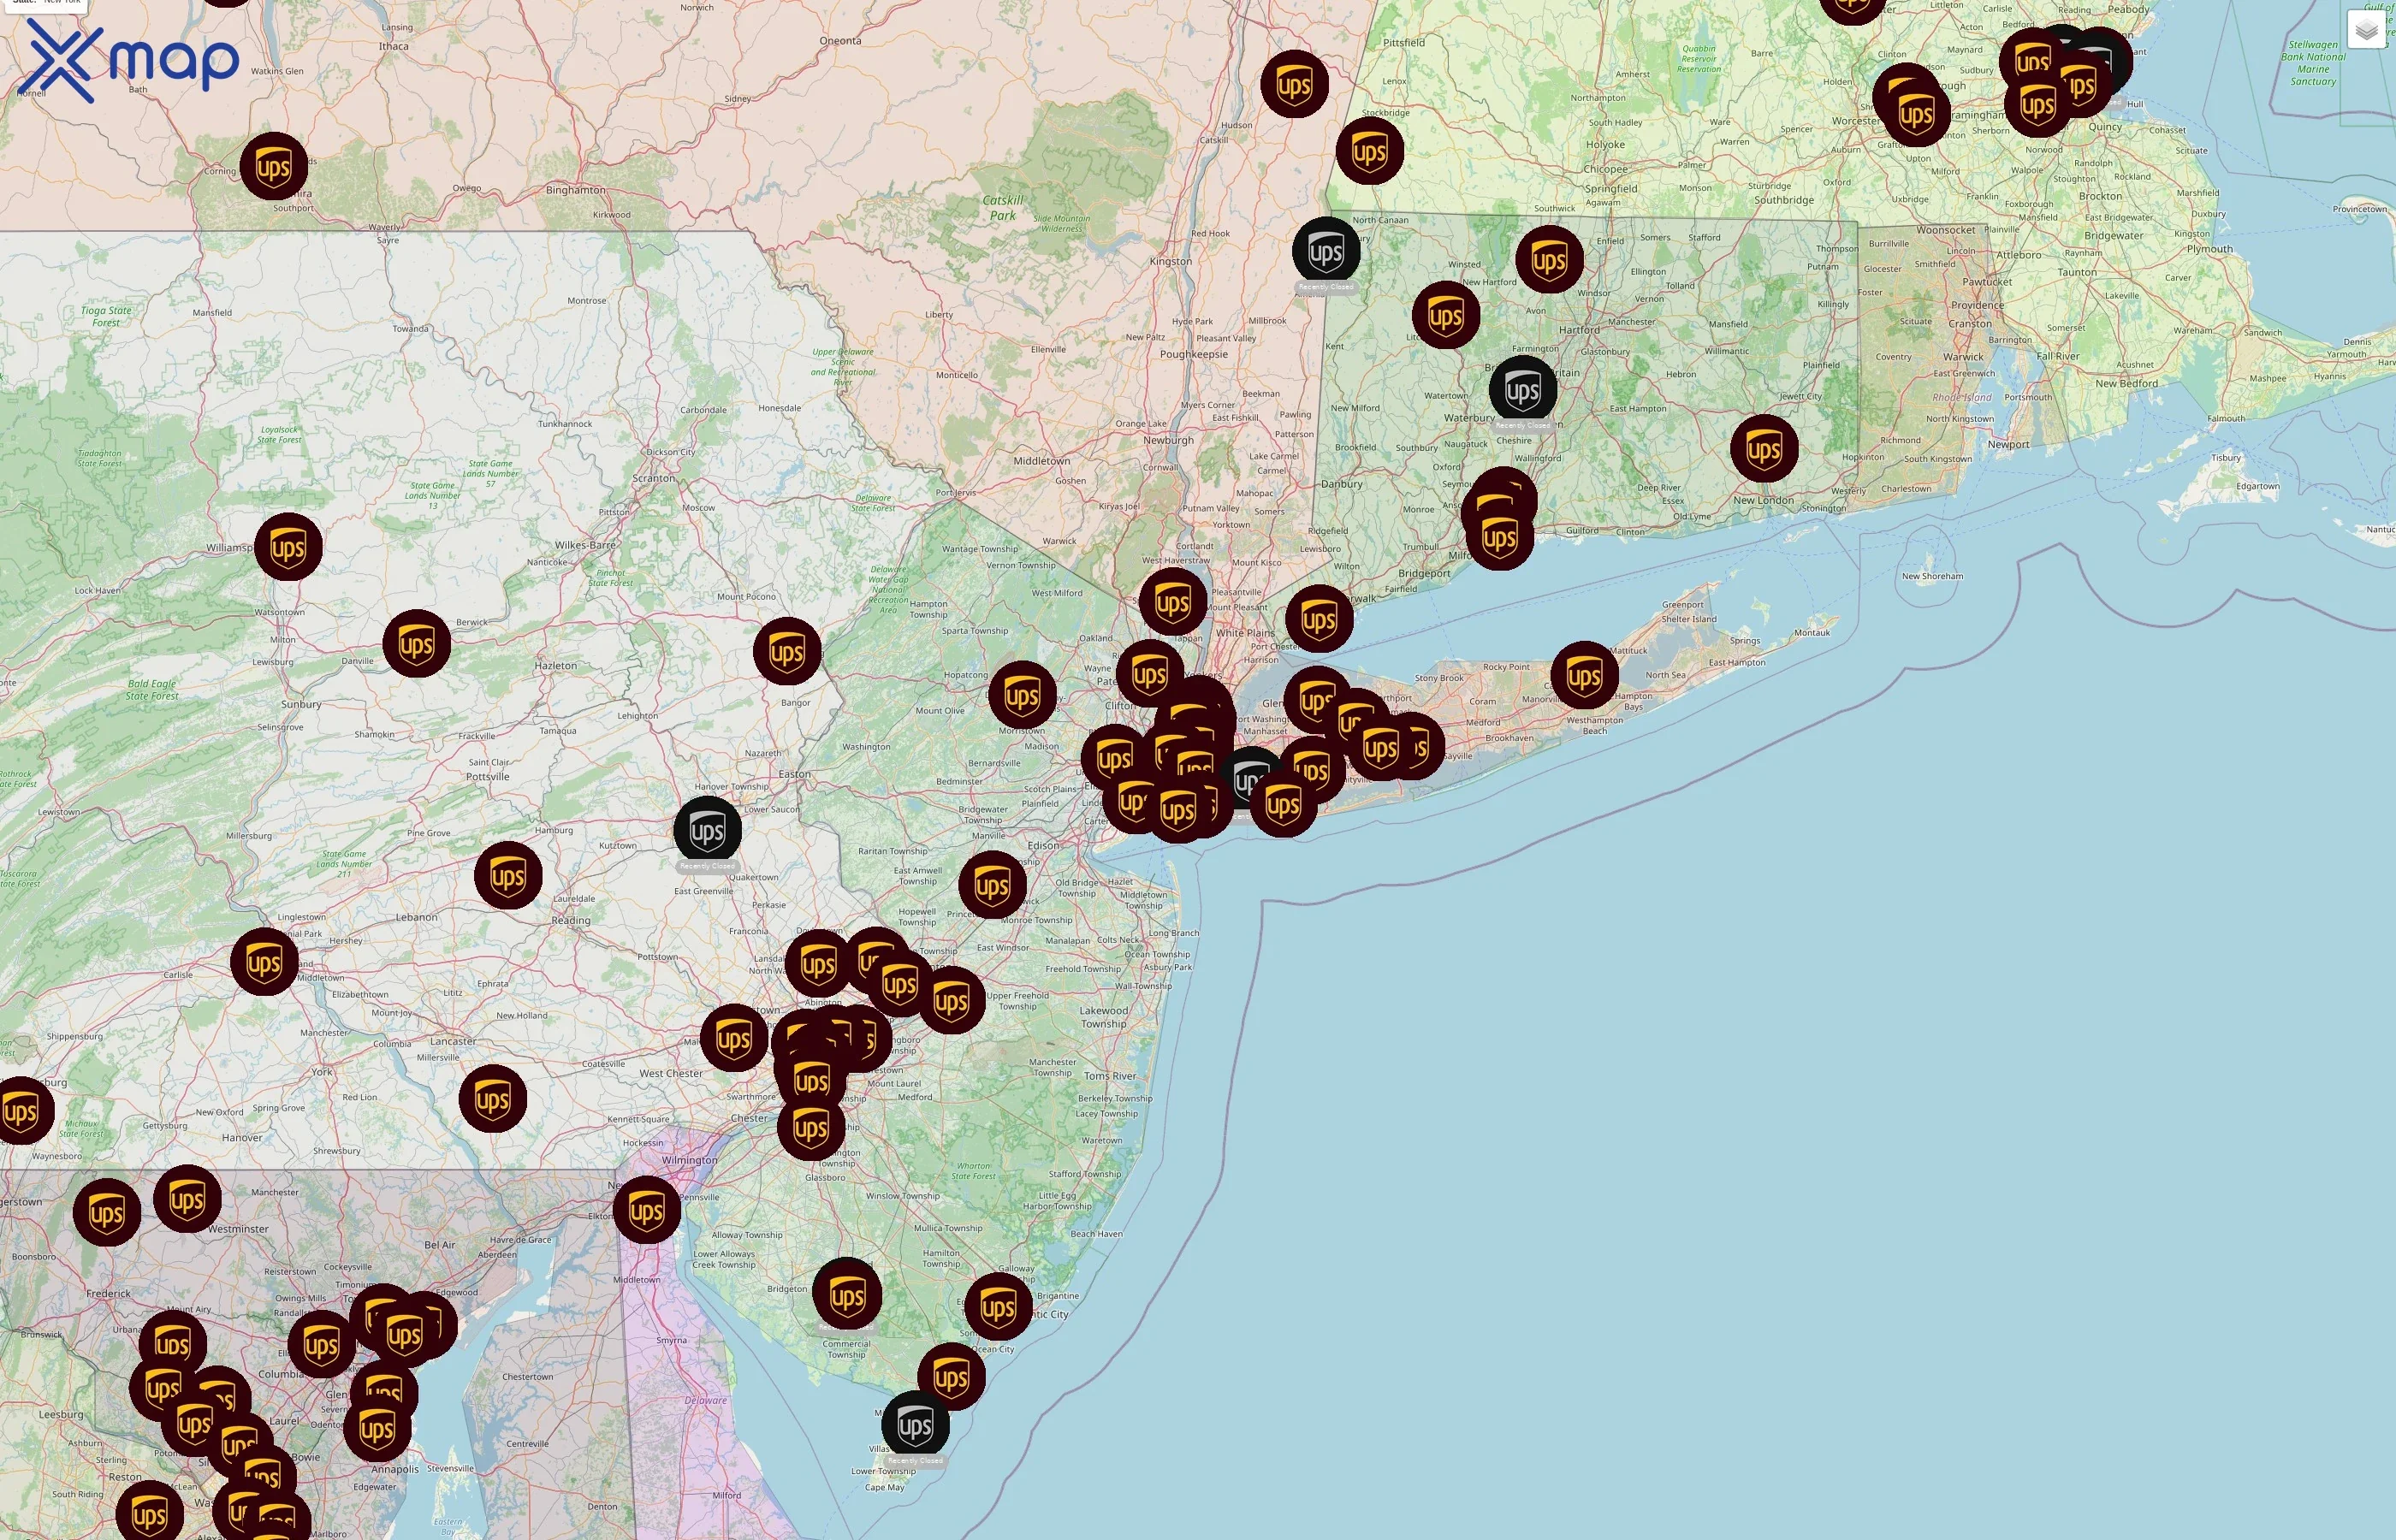This screenshot has width=2396, height=1540.
Task: Open the UPS marker near Wilmington
Action: point(647,1208)
